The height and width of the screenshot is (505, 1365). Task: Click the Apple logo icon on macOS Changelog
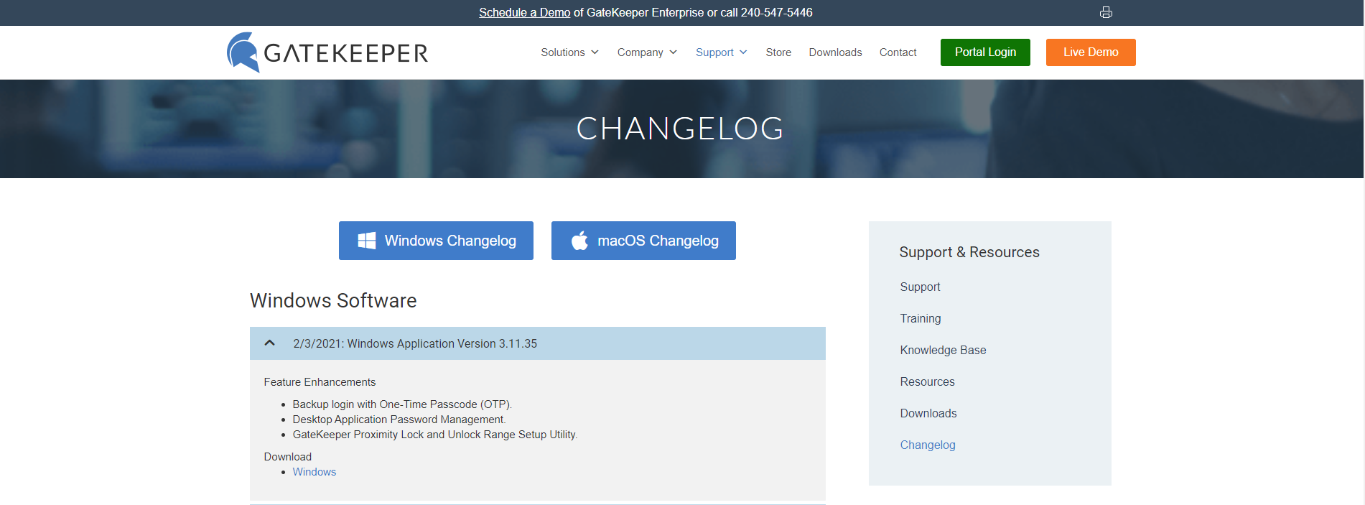(x=579, y=240)
